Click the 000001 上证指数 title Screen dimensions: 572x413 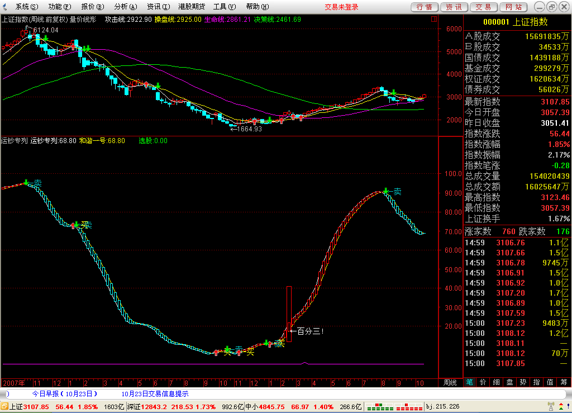pyautogui.click(x=516, y=22)
